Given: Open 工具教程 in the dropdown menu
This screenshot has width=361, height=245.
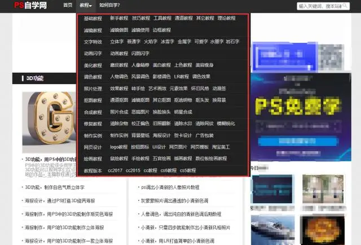Looking at the screenshot, I should click(x=162, y=18).
